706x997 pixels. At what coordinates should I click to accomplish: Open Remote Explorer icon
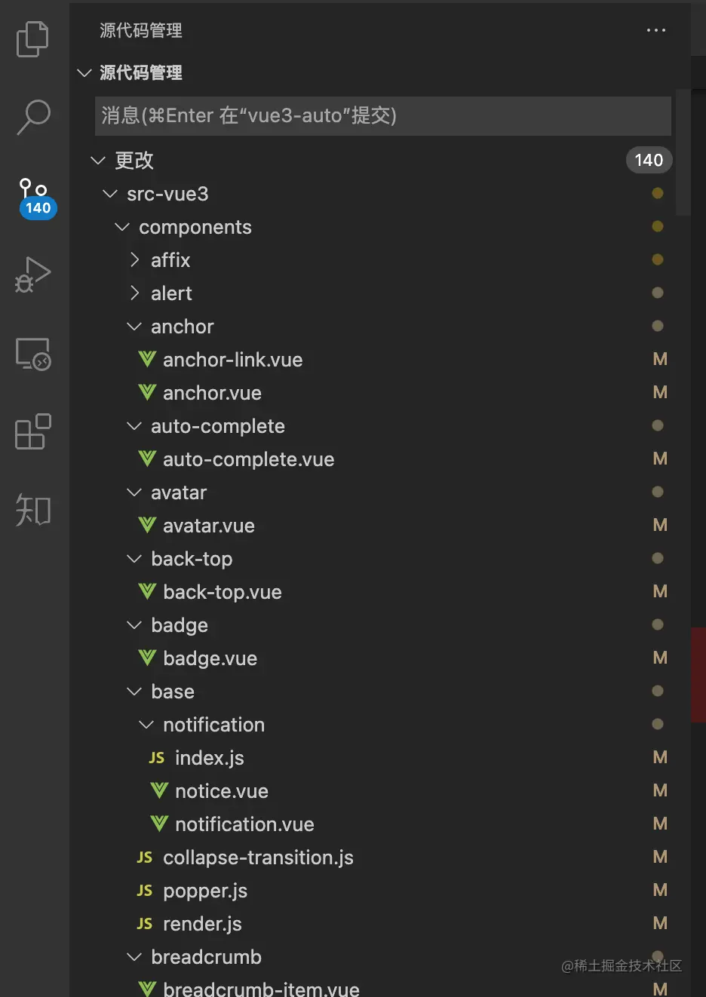tap(33, 354)
